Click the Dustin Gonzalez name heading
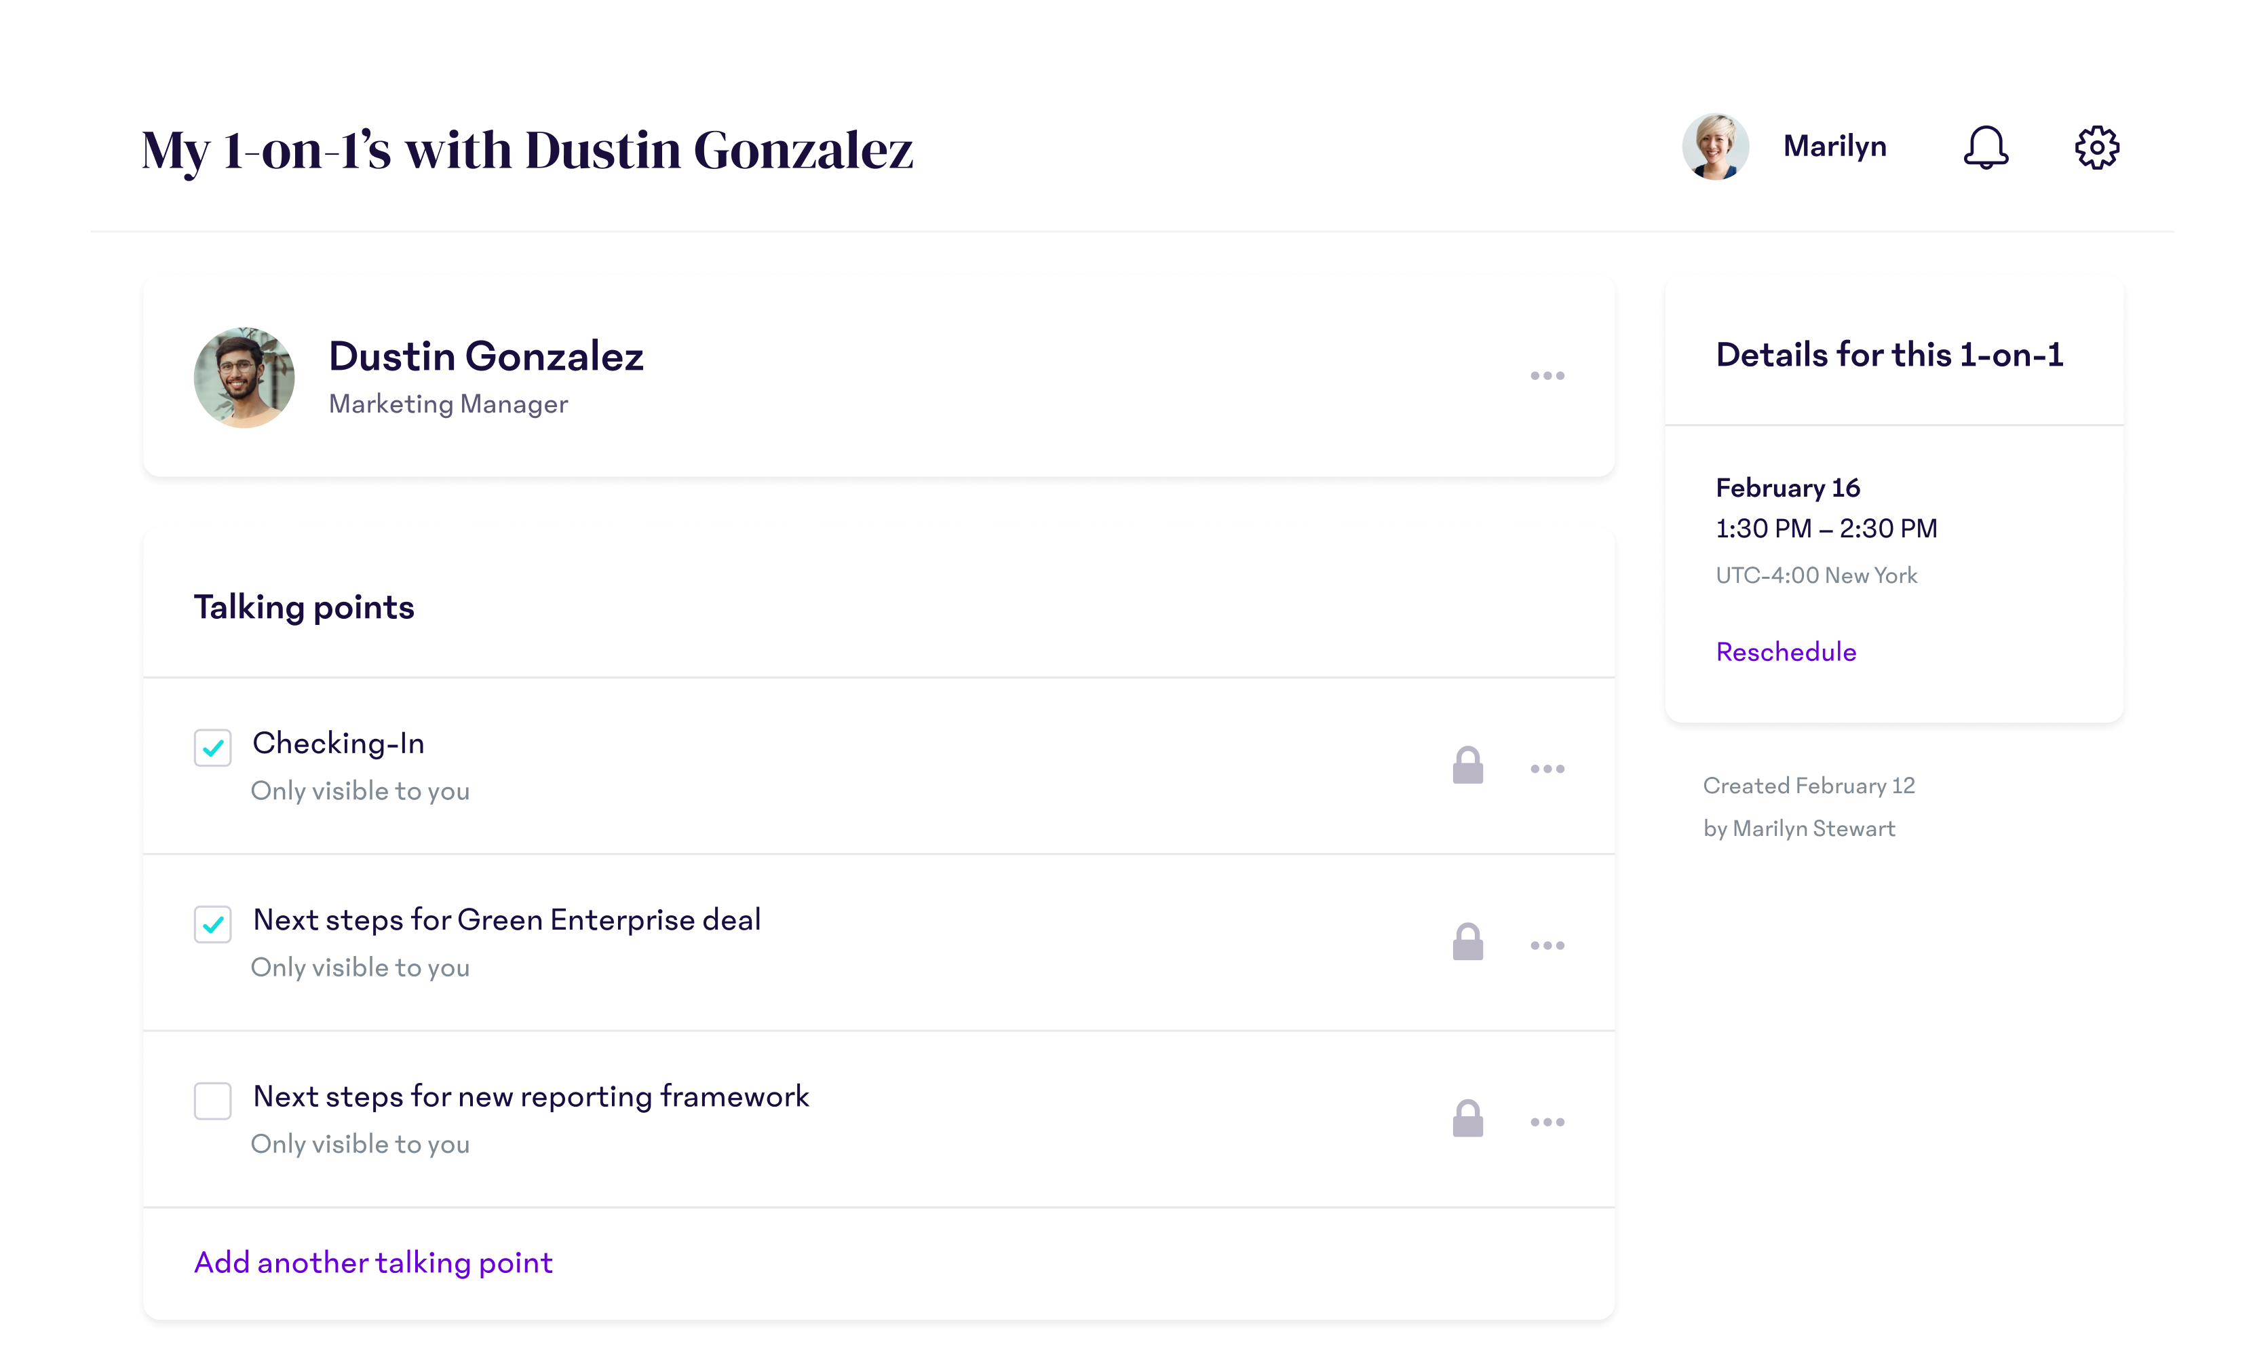Screen dimensions: 2251x1372 [x=485, y=356]
